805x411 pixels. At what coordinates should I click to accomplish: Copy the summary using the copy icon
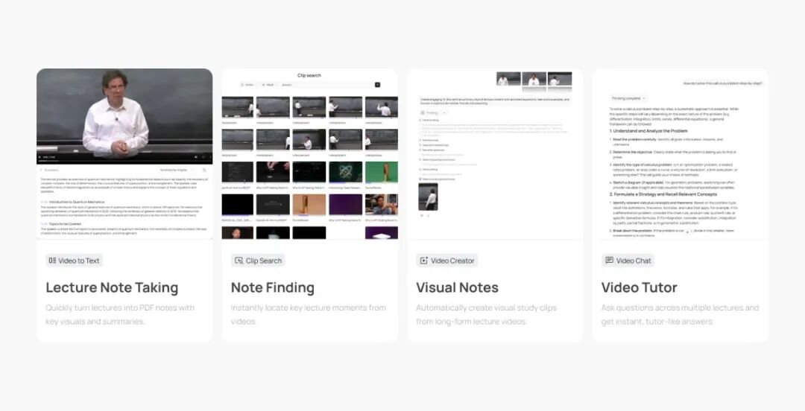[204, 170]
